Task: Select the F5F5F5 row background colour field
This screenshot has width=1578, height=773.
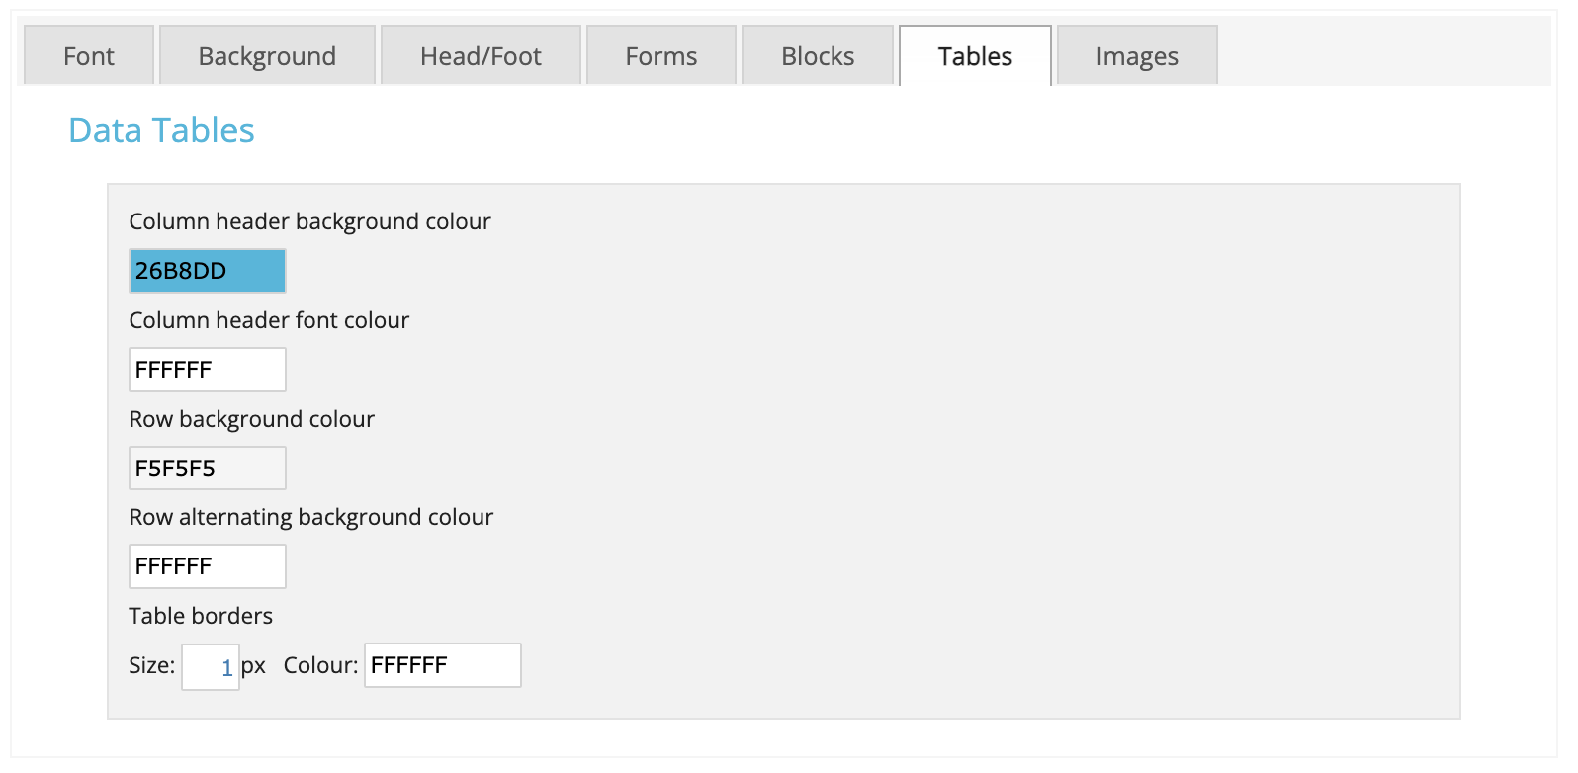Action: (x=208, y=469)
